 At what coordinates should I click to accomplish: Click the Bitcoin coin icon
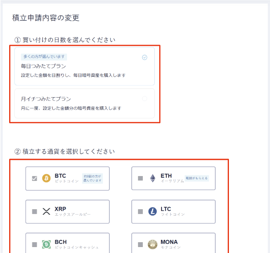(46, 178)
